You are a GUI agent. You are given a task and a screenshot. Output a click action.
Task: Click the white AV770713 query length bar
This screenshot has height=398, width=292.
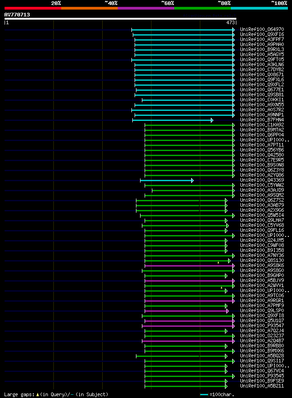coord(120,19)
